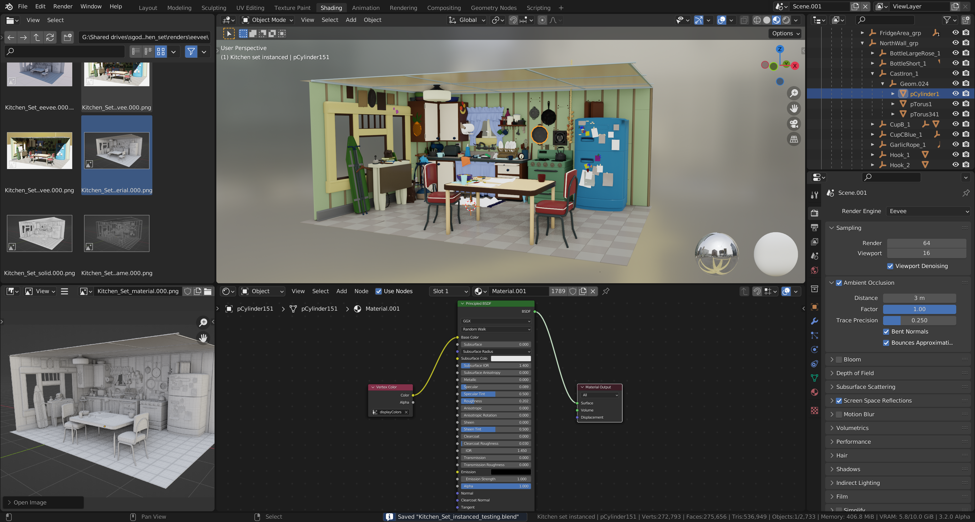Select solid viewport shading icon

[x=767, y=20]
